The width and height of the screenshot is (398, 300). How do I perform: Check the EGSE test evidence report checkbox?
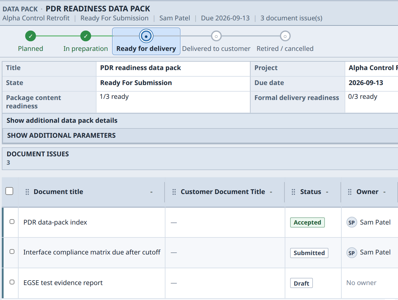coord(12,282)
